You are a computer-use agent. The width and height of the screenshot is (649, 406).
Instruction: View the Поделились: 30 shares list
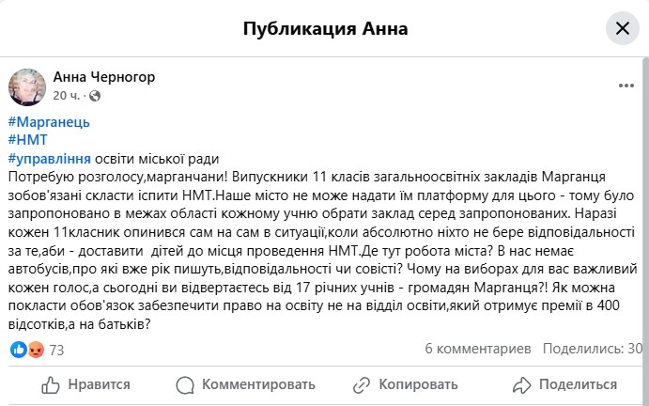(x=595, y=349)
